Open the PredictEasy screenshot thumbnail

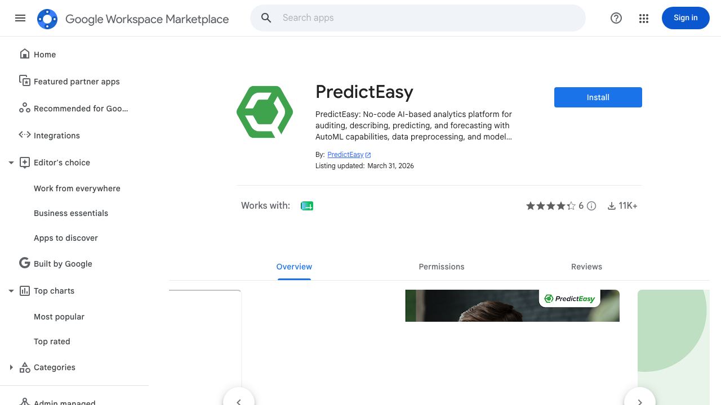click(x=512, y=305)
